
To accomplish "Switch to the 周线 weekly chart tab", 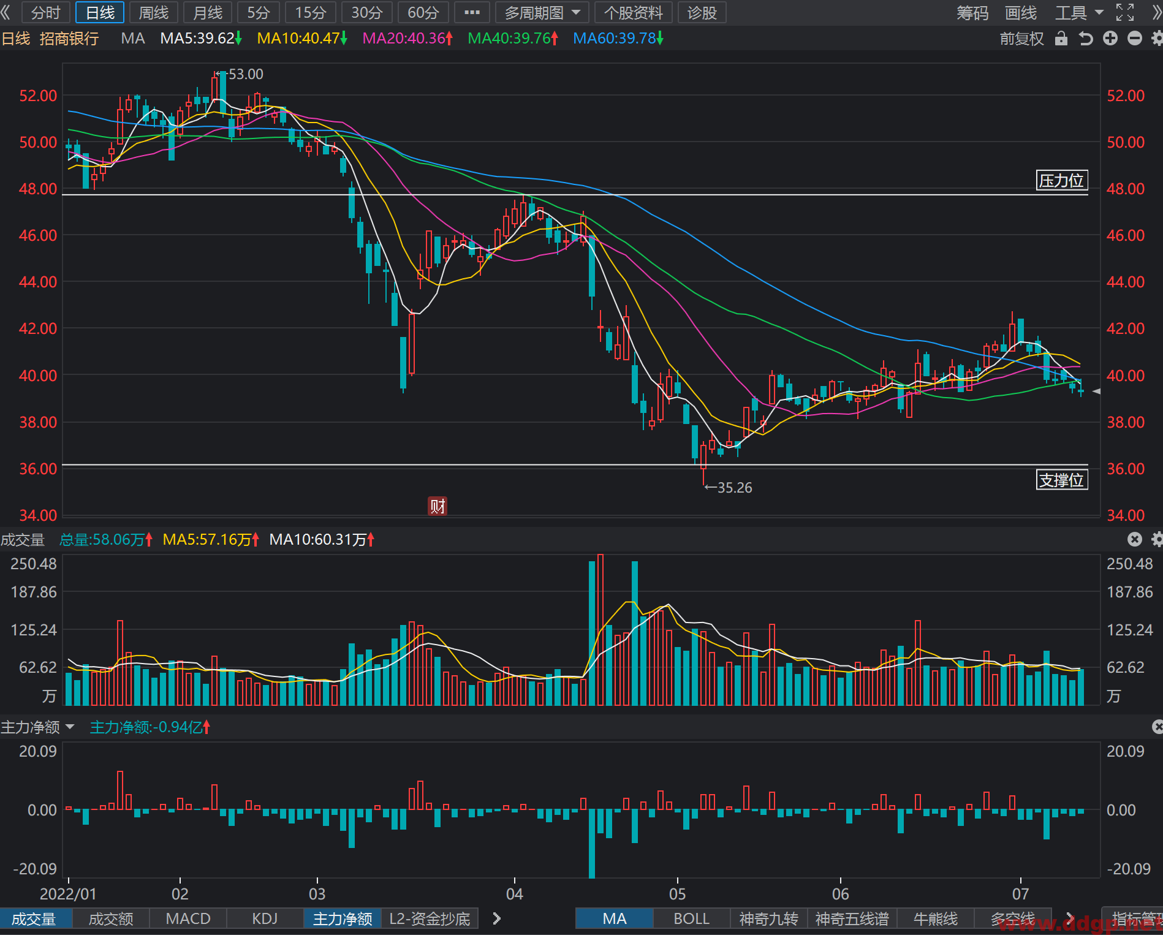I will pyautogui.click(x=154, y=12).
